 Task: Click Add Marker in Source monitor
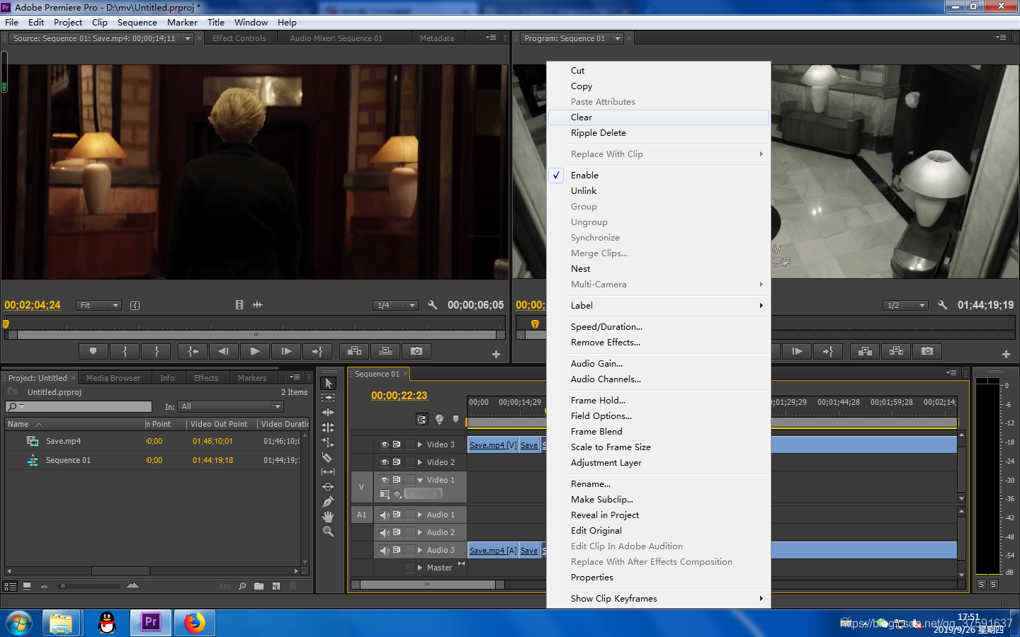pos(93,351)
